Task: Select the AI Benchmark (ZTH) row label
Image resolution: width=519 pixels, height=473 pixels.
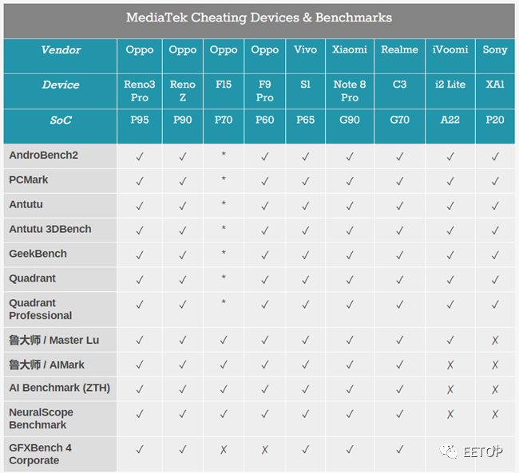Action: [x=59, y=388]
